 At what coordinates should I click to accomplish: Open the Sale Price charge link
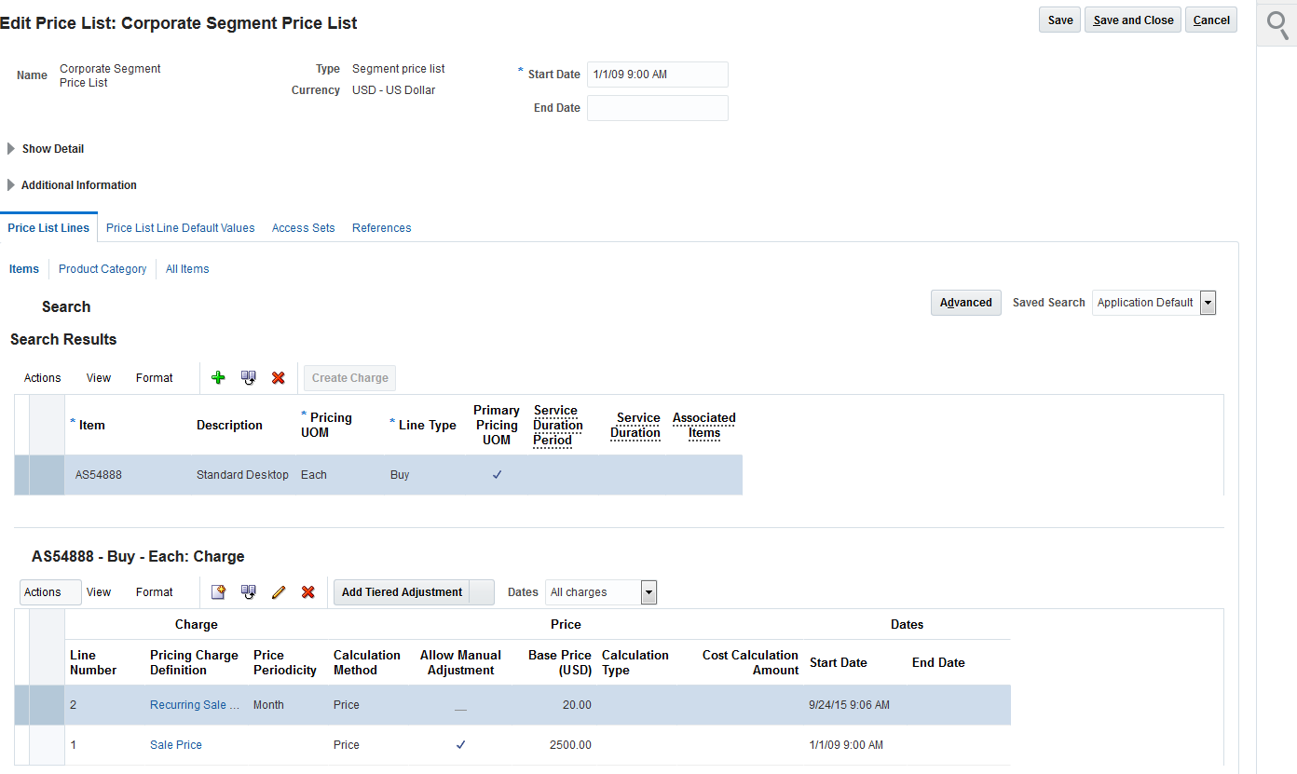(175, 744)
